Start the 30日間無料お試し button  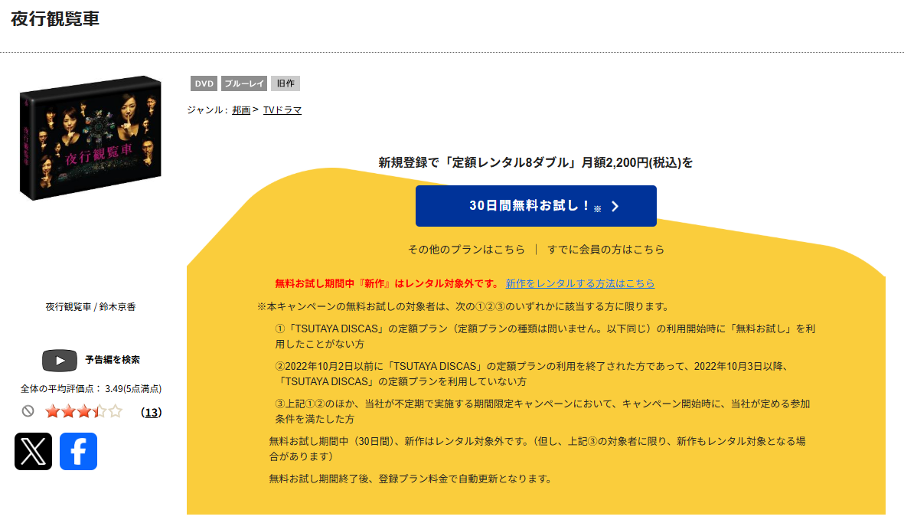pos(536,206)
